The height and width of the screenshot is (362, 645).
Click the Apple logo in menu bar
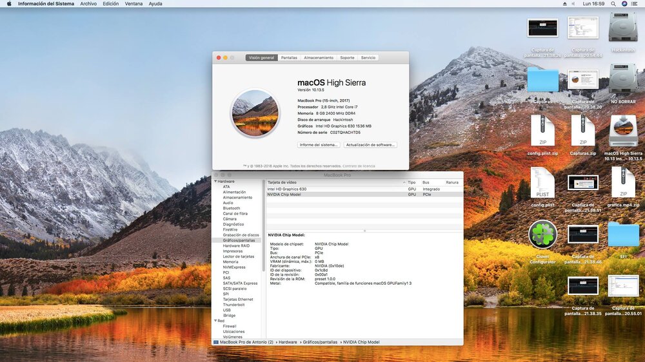[x=9, y=4]
